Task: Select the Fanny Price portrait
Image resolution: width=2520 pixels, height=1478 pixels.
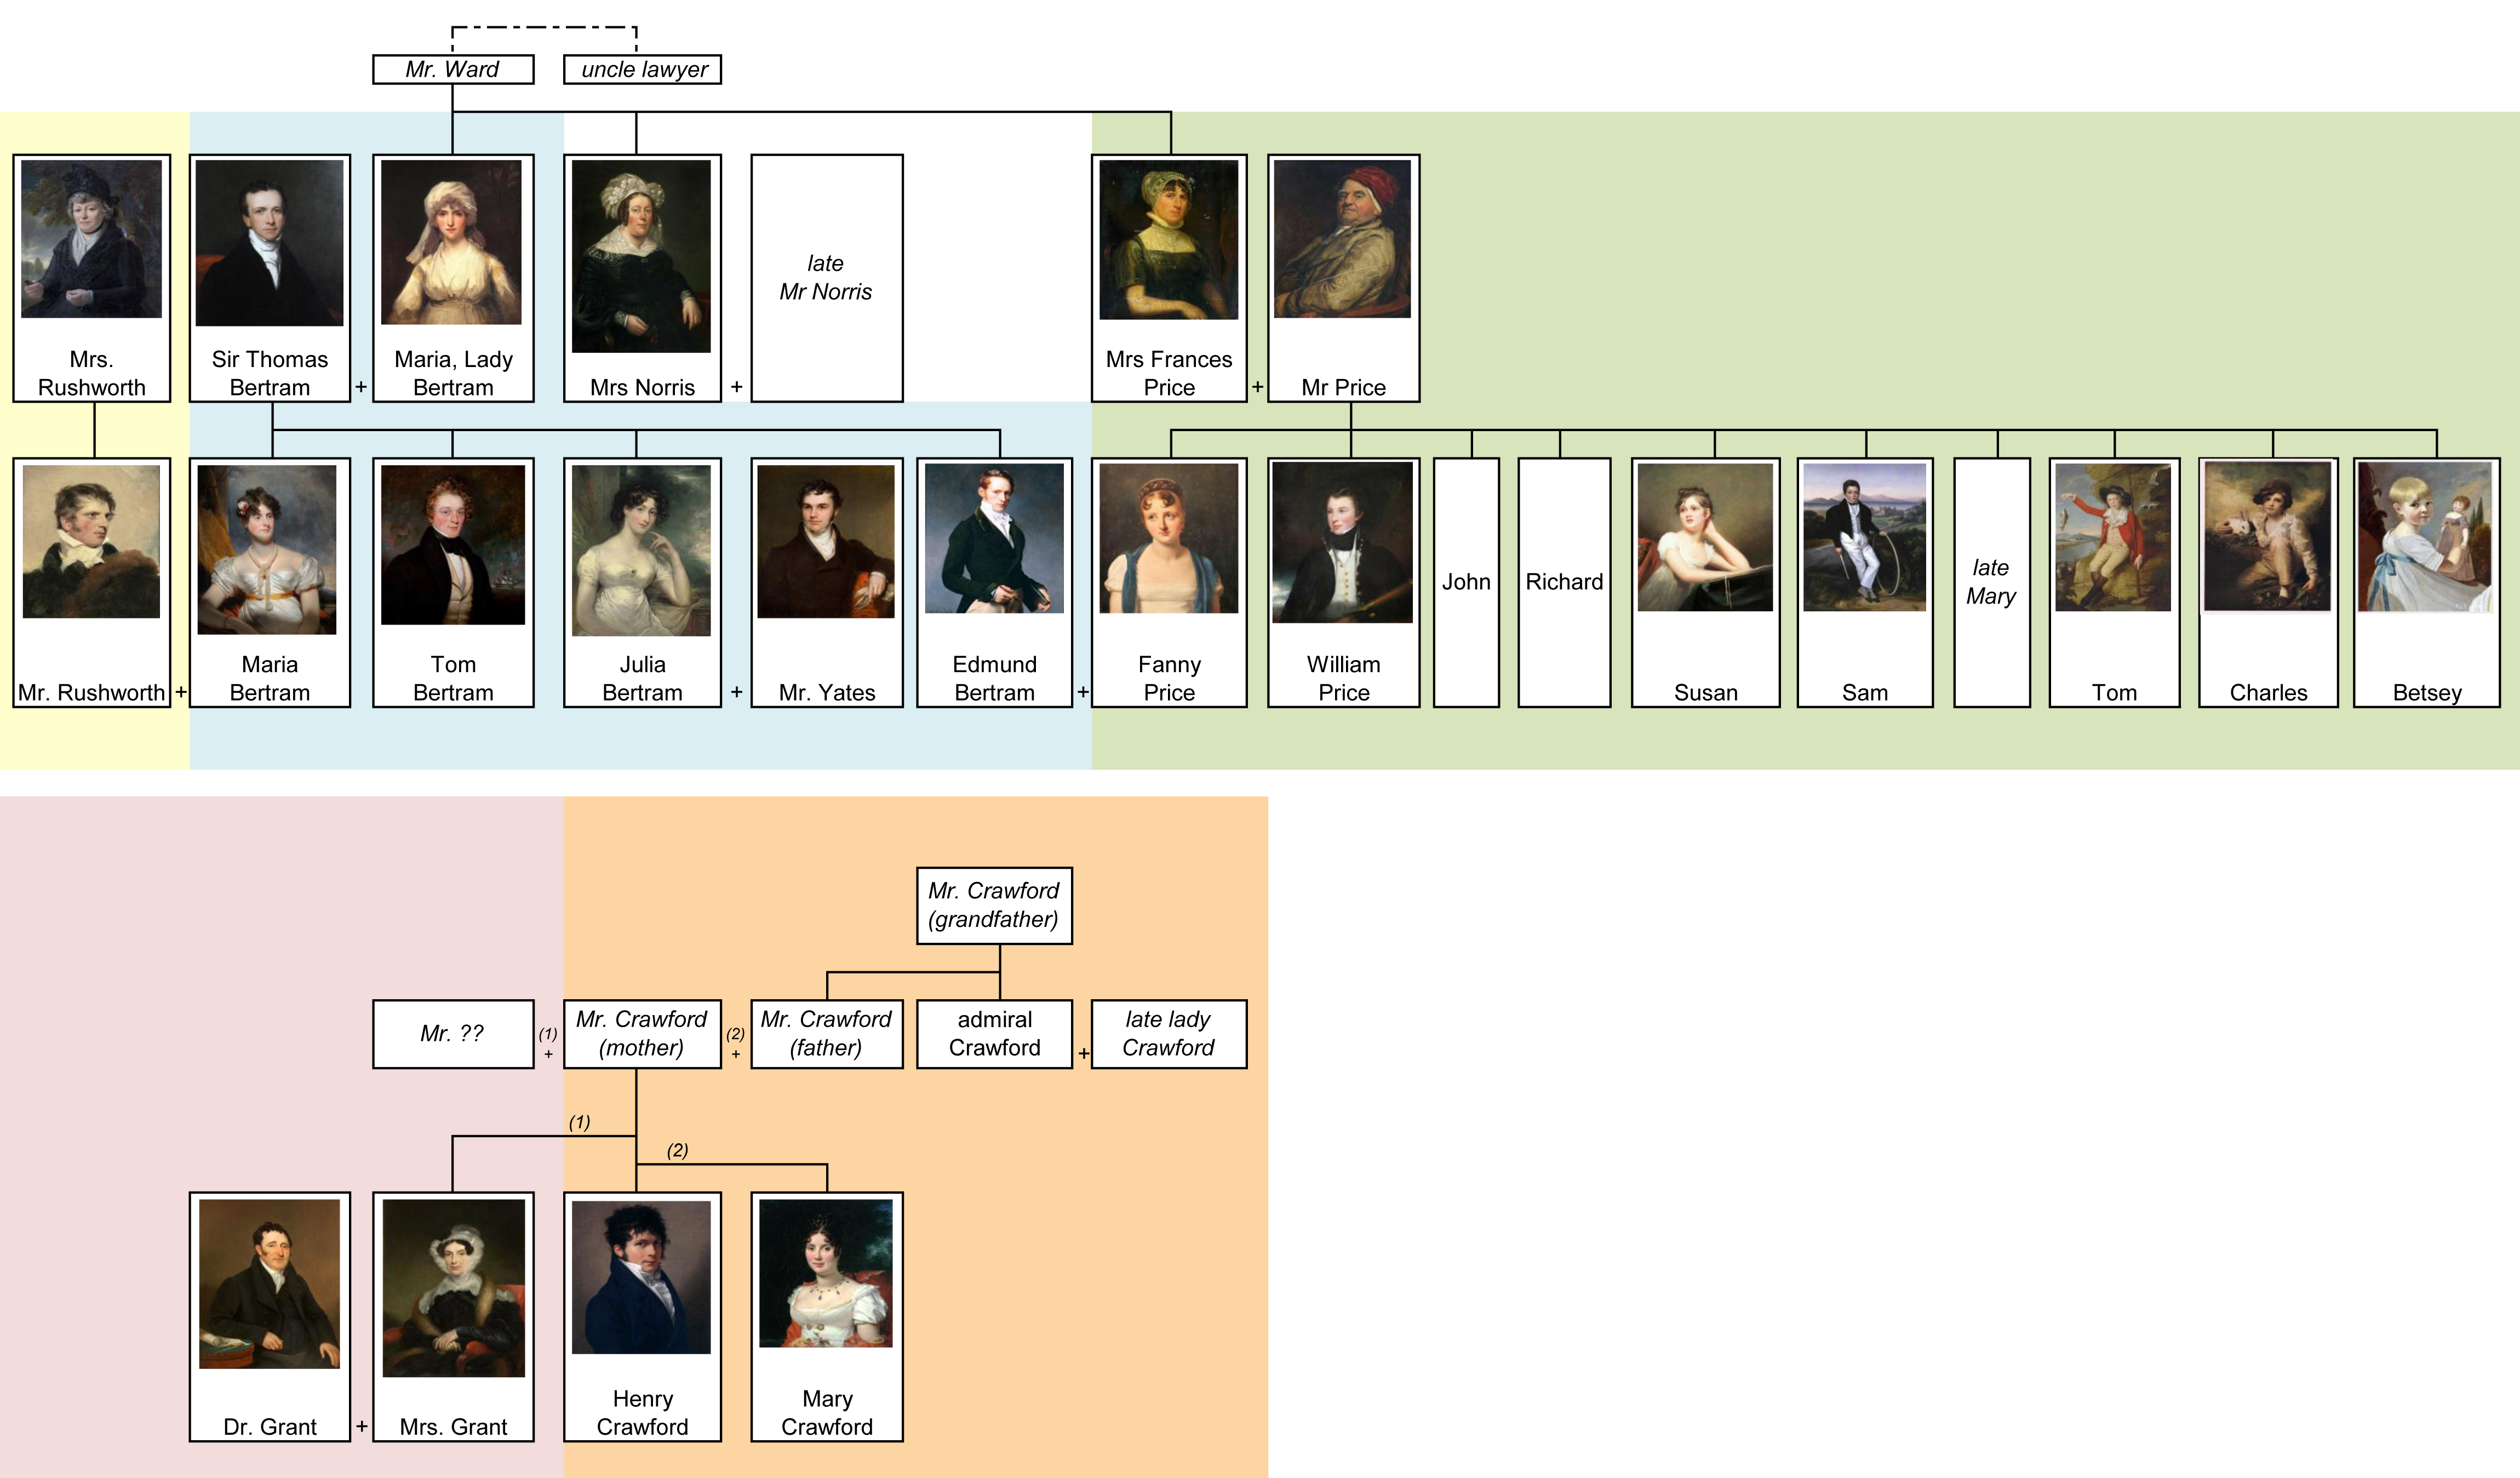Action: pyautogui.click(x=1169, y=538)
